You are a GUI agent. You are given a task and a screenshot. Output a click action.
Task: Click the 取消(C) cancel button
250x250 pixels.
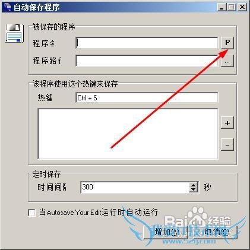pos(215,232)
